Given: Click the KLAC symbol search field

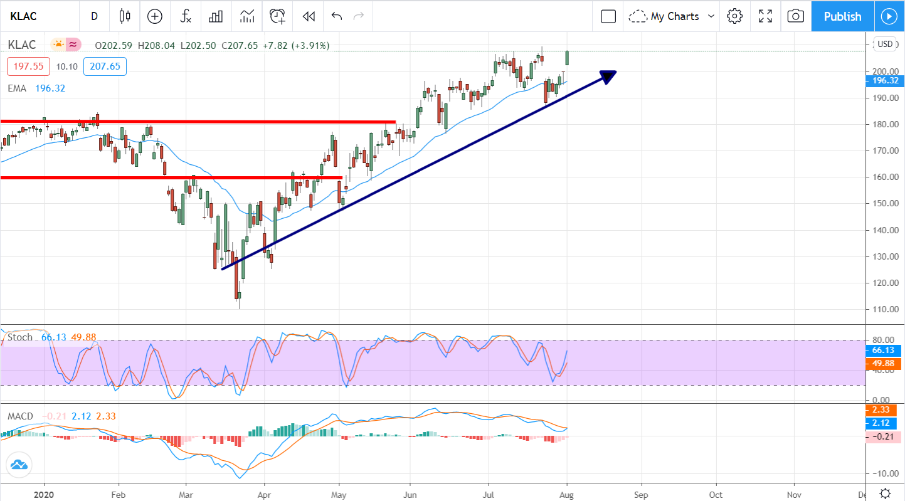Looking at the screenshot, I should coord(40,16).
